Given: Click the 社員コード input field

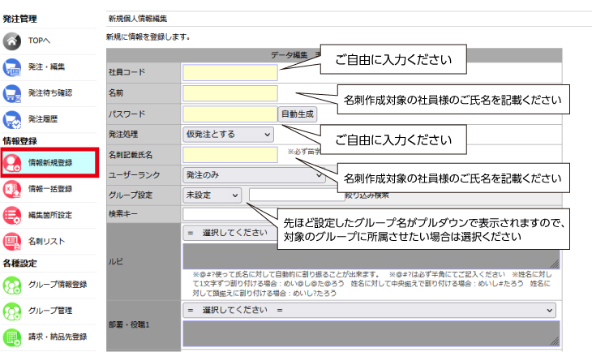Looking at the screenshot, I should point(230,73).
